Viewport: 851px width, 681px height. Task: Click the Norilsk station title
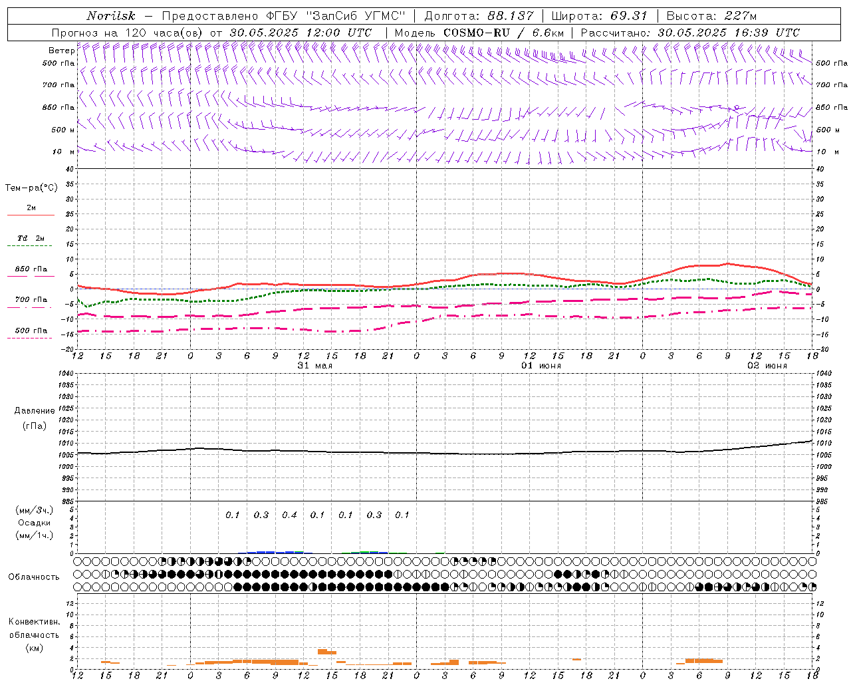pyautogui.click(x=111, y=16)
